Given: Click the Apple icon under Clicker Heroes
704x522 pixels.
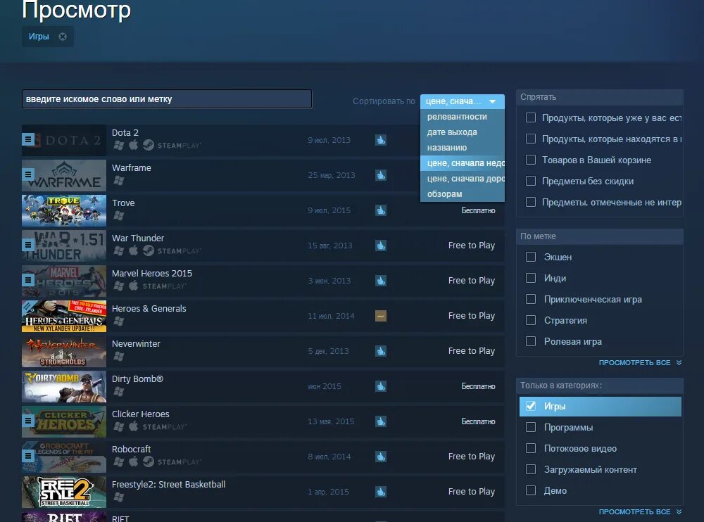Looking at the screenshot, I should (x=133, y=426).
